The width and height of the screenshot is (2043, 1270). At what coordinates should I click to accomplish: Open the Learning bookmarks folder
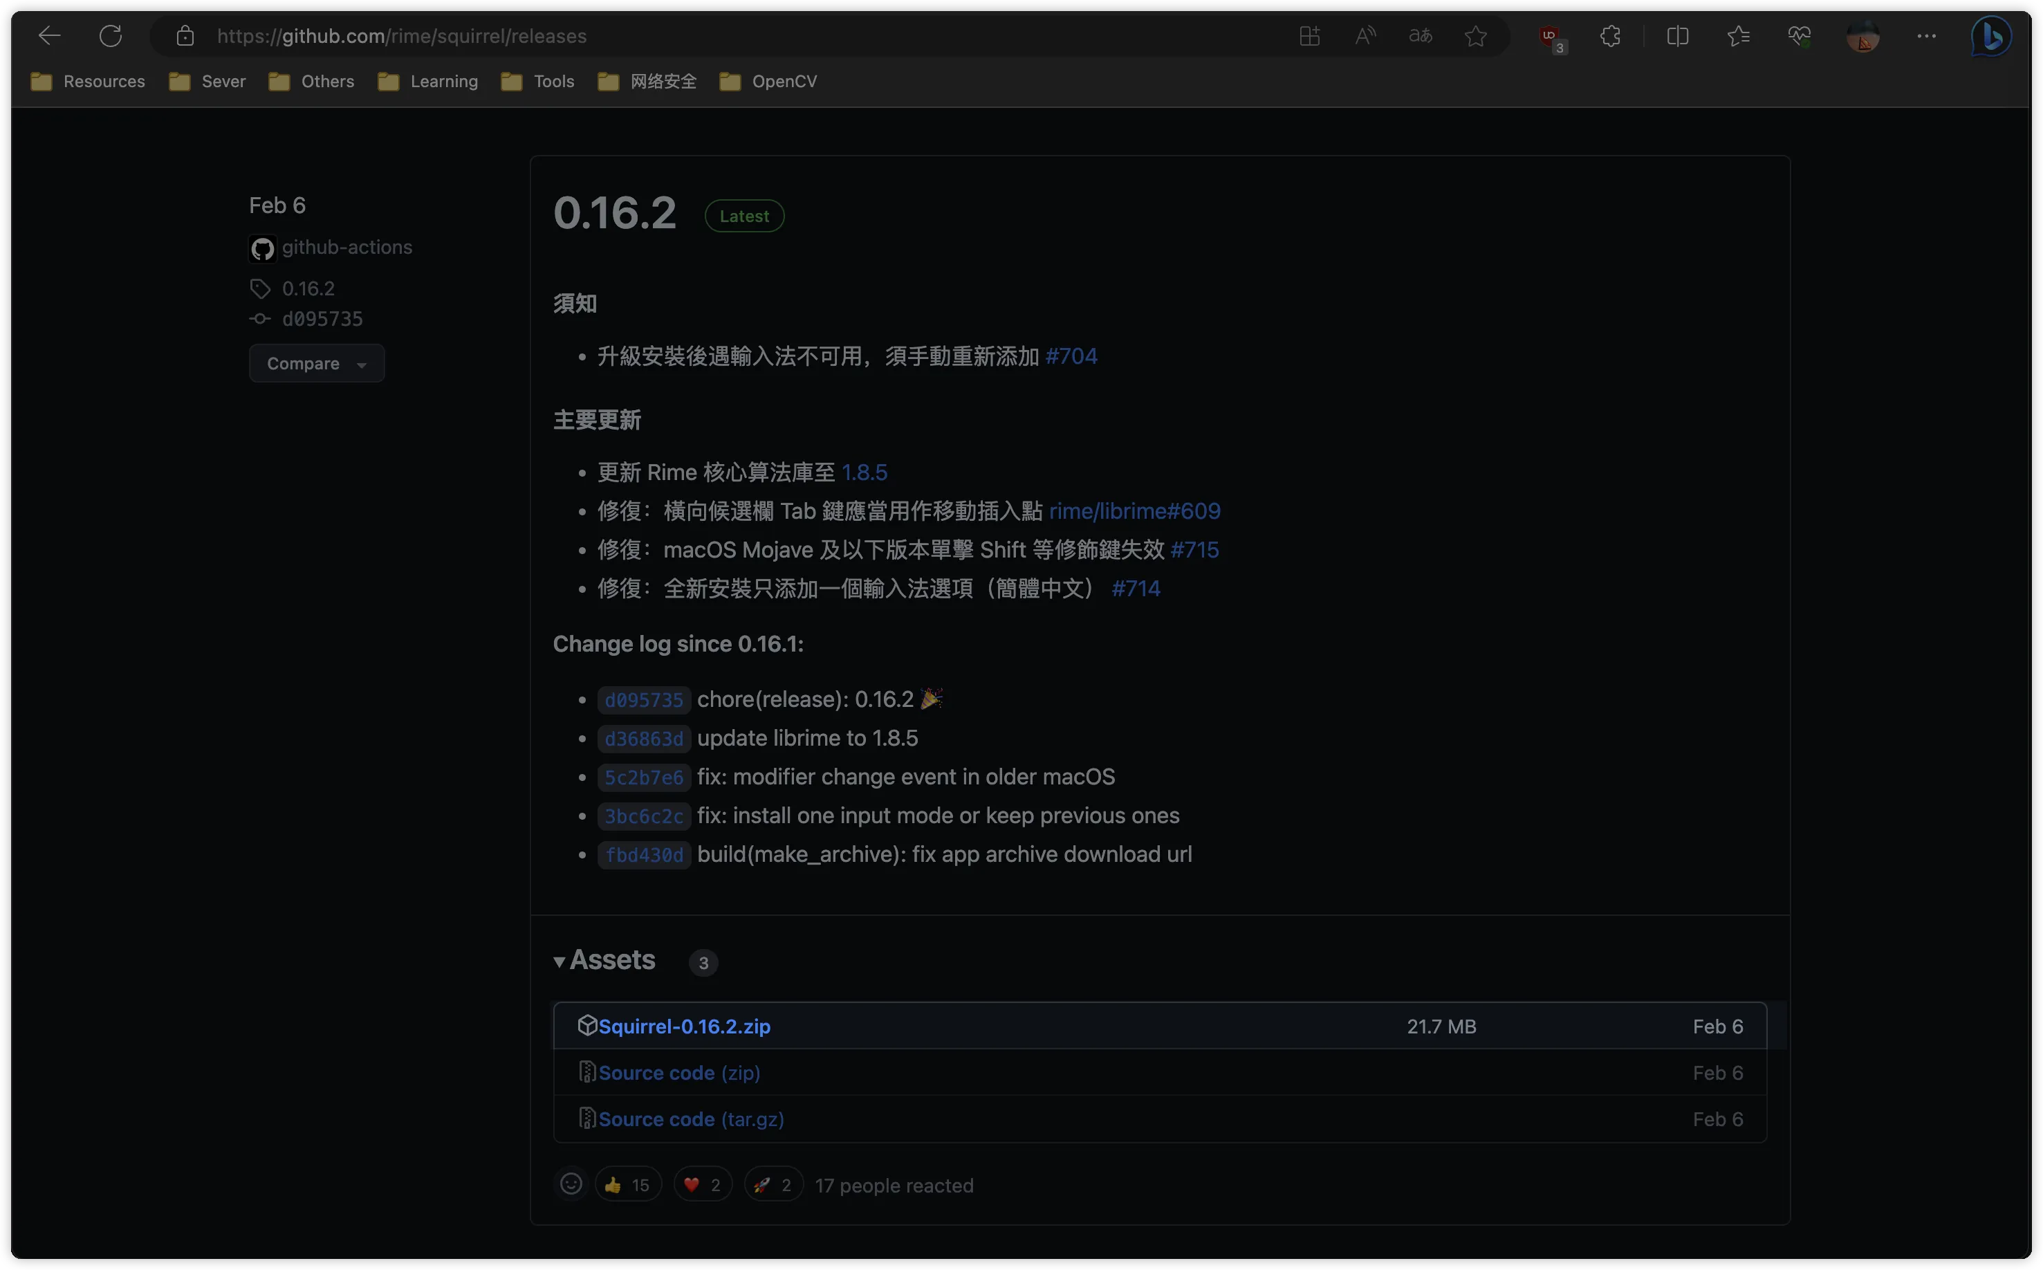tap(427, 82)
